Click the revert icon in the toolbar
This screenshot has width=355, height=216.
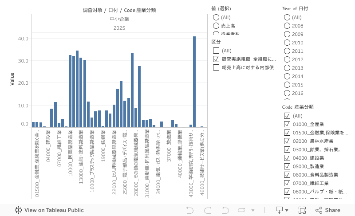[225, 210]
